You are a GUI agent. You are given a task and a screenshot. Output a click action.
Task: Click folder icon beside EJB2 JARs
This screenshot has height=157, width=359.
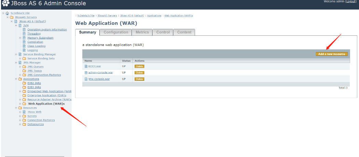pyautogui.click(x=24, y=83)
